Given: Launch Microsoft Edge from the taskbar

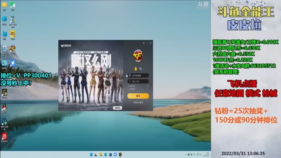Looking at the screenshot, I should point(106,154).
